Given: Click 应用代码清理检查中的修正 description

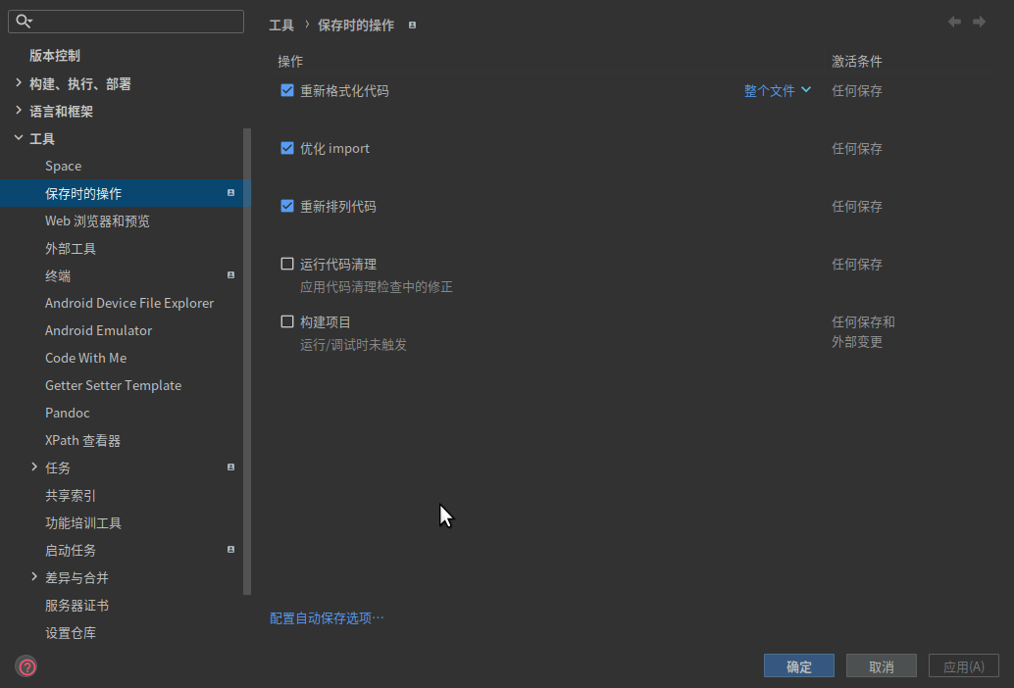Looking at the screenshot, I should tap(377, 287).
